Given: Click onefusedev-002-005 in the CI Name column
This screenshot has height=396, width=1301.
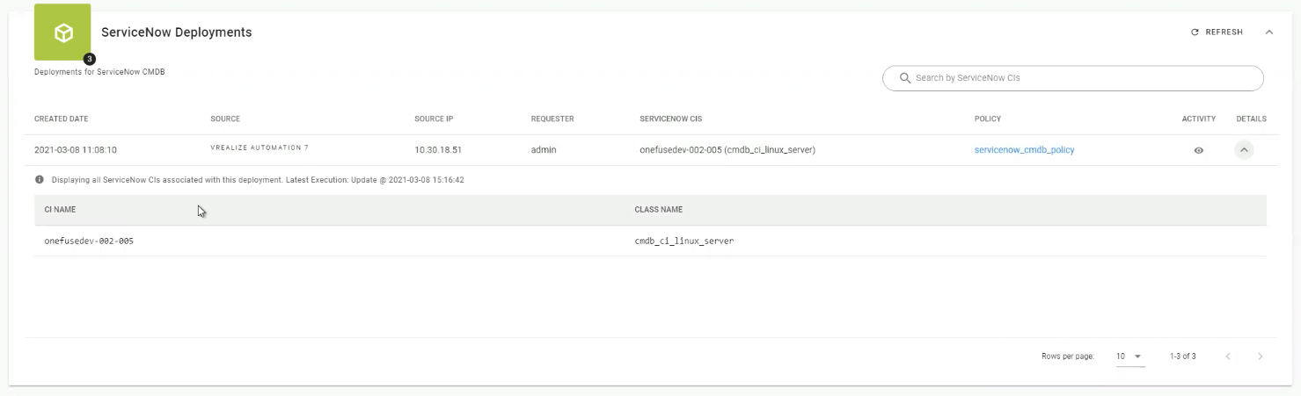Looking at the screenshot, I should point(89,241).
